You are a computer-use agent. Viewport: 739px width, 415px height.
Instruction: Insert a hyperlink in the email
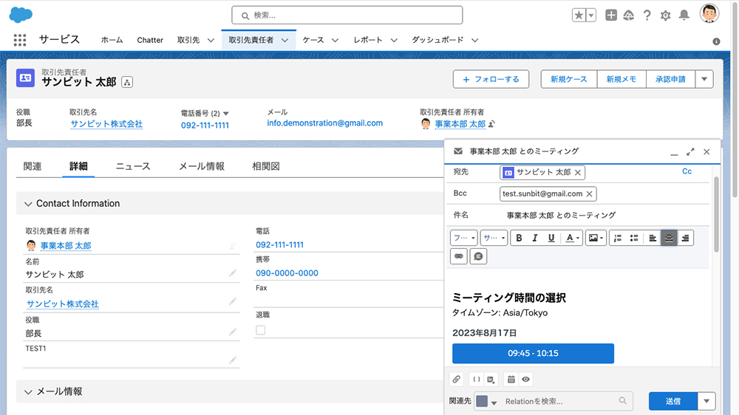(459, 256)
